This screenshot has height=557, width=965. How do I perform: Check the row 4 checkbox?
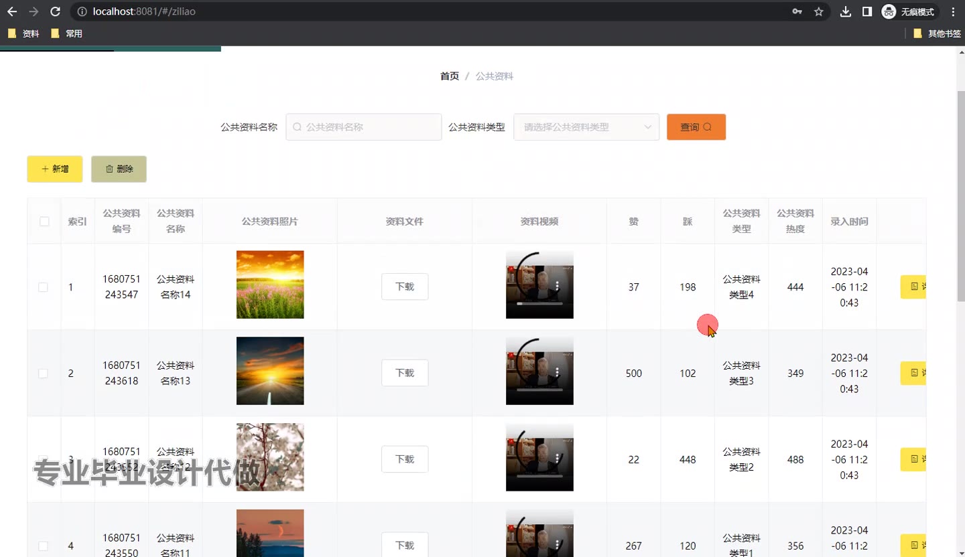coord(43,546)
